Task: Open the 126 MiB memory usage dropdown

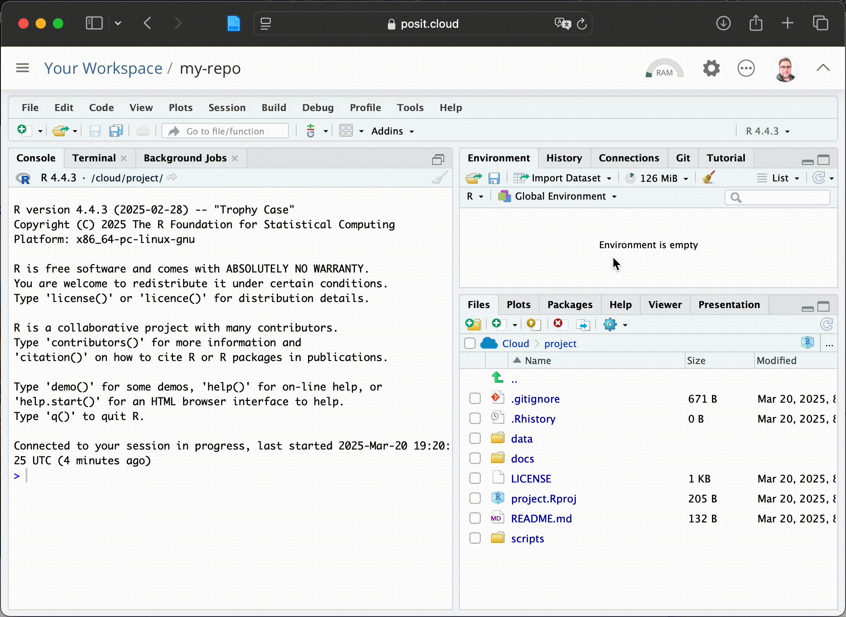Action: pyautogui.click(x=658, y=178)
